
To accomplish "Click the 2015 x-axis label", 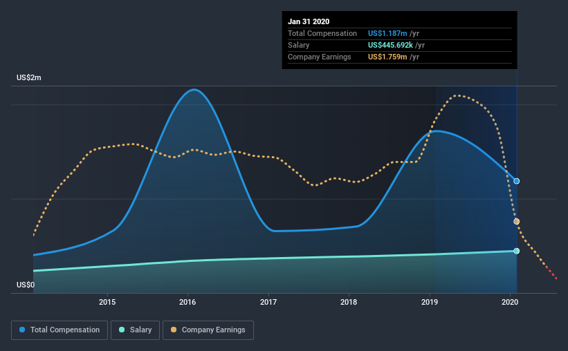I will pos(107,302).
